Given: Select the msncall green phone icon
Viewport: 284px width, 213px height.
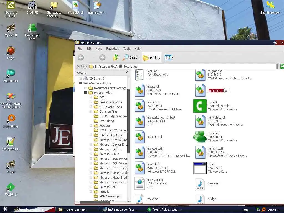Looking at the screenshot, I should pos(200,106).
